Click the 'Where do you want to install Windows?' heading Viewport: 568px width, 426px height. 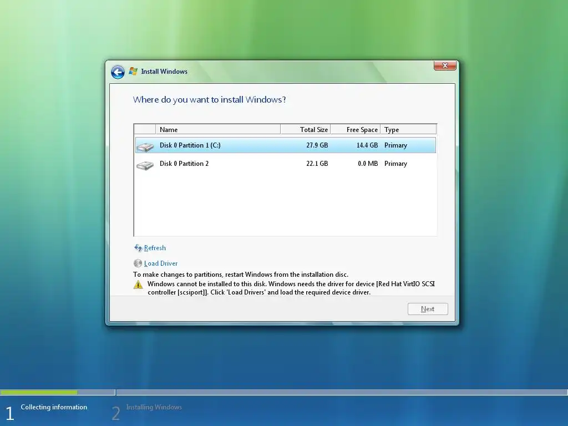(x=209, y=100)
